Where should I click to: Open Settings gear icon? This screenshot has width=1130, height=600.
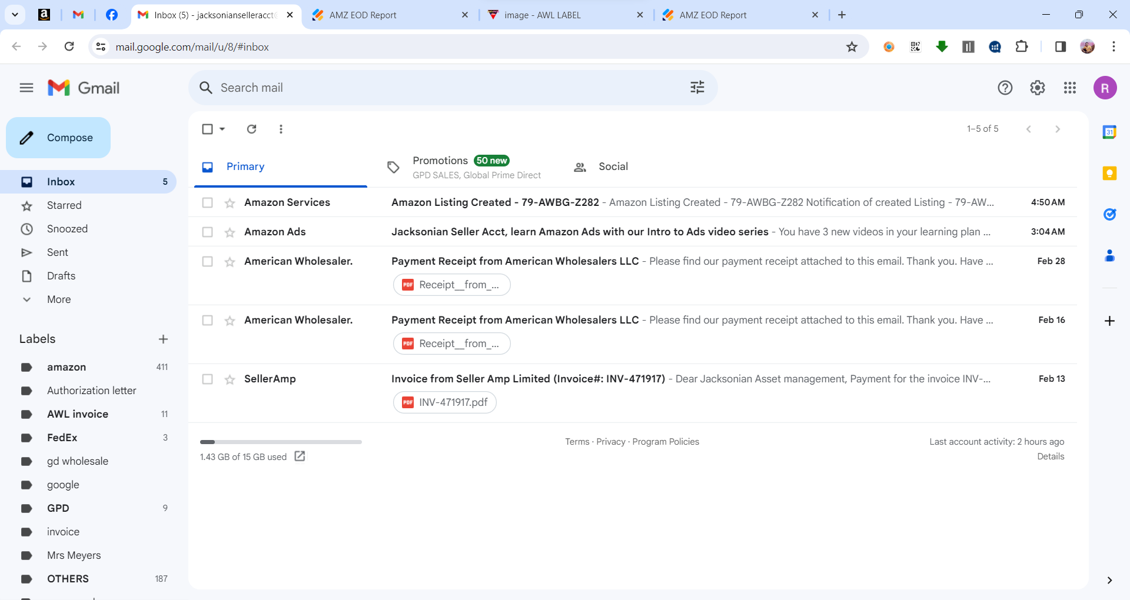pos(1038,88)
